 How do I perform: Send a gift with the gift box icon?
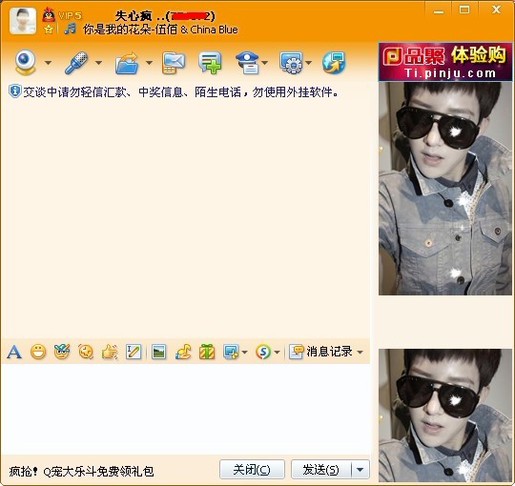coord(207,352)
